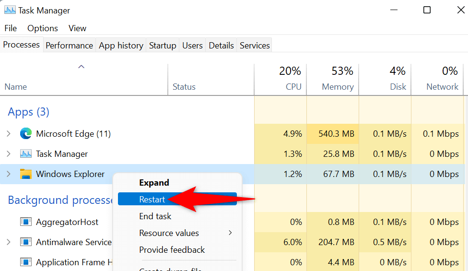Click the Application Frame Host icon
Viewport: 468px width, 271px height.
click(x=26, y=262)
